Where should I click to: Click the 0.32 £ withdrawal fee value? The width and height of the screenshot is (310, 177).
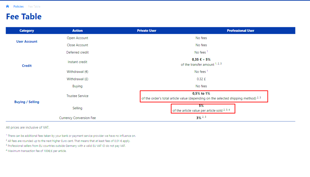[201, 79]
